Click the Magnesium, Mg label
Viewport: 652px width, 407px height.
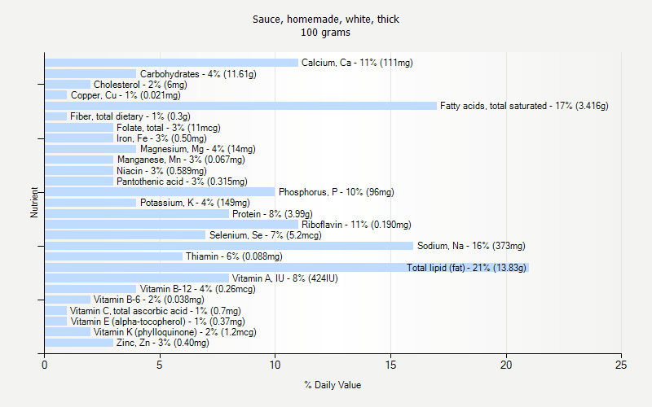197,149
